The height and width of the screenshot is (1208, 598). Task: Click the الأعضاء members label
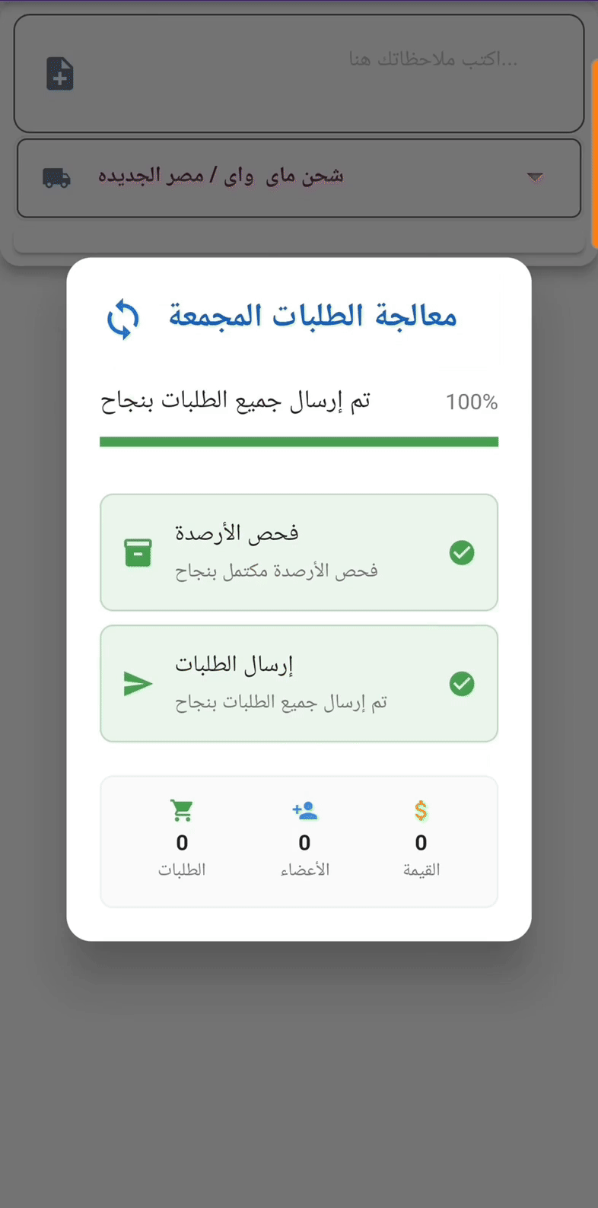tap(304, 869)
